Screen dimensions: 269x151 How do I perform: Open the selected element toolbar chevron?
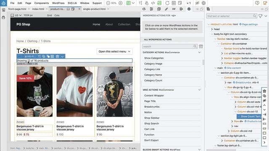coord(62,56)
